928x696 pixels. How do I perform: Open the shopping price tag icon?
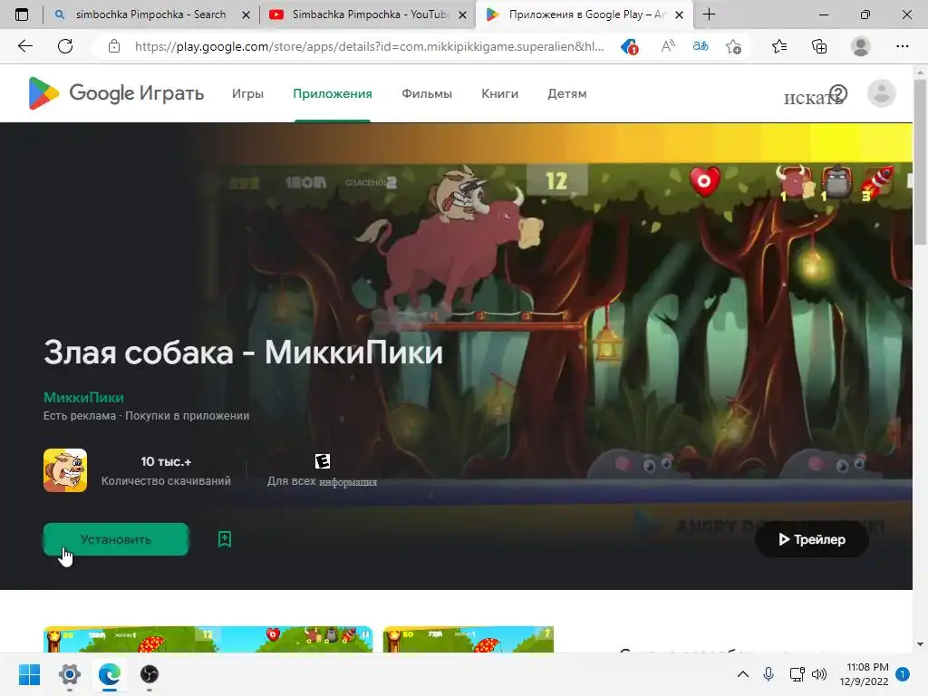pyautogui.click(x=629, y=46)
